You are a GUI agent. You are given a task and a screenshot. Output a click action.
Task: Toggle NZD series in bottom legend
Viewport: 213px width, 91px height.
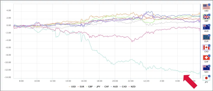(x=132, y=87)
